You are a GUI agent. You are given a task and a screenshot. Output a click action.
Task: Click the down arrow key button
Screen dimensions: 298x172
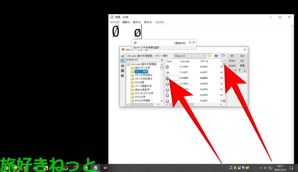(244, 70)
